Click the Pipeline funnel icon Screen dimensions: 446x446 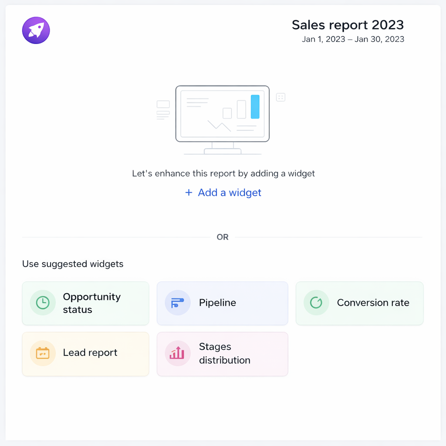point(178,303)
